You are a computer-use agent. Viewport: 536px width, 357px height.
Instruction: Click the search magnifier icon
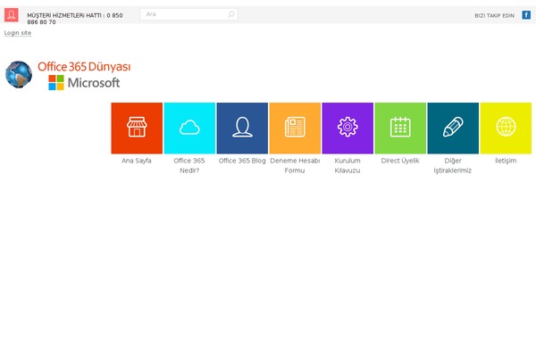pos(231,14)
